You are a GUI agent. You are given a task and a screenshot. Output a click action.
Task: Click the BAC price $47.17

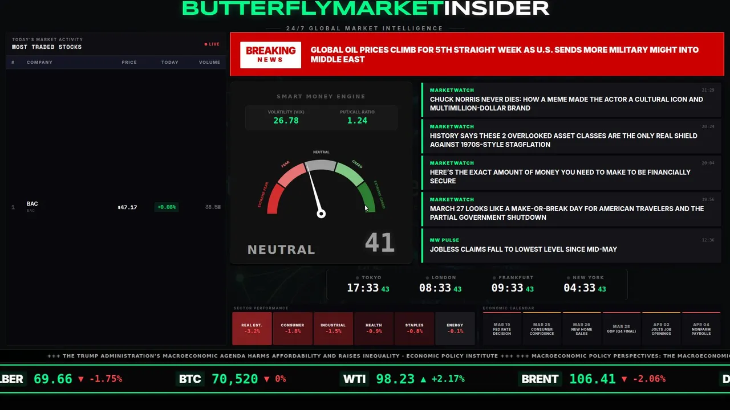click(127, 207)
